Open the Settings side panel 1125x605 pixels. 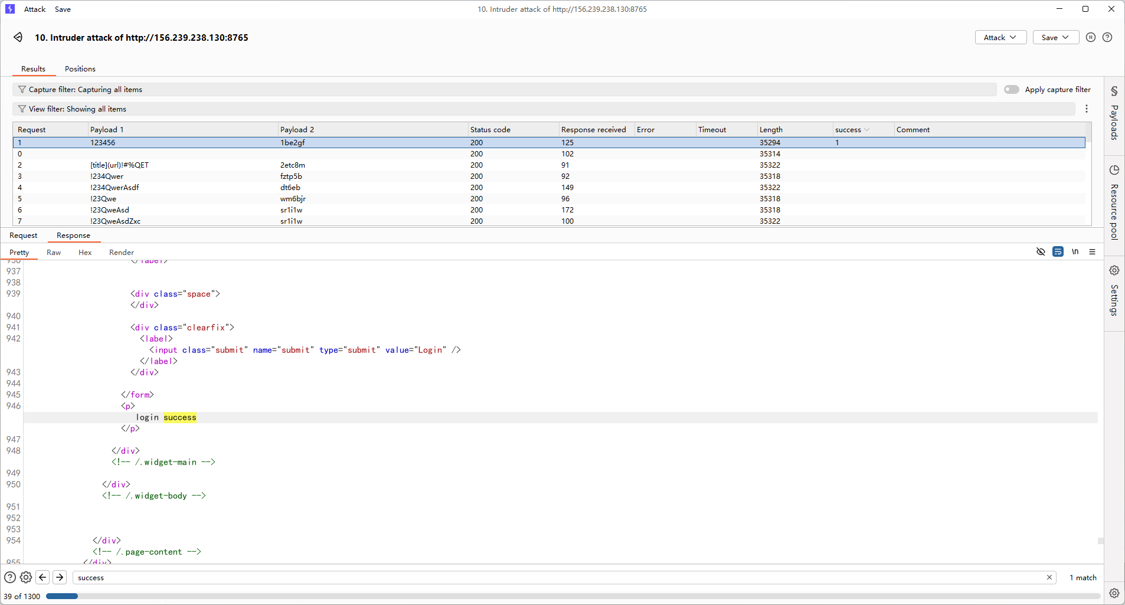(1114, 291)
